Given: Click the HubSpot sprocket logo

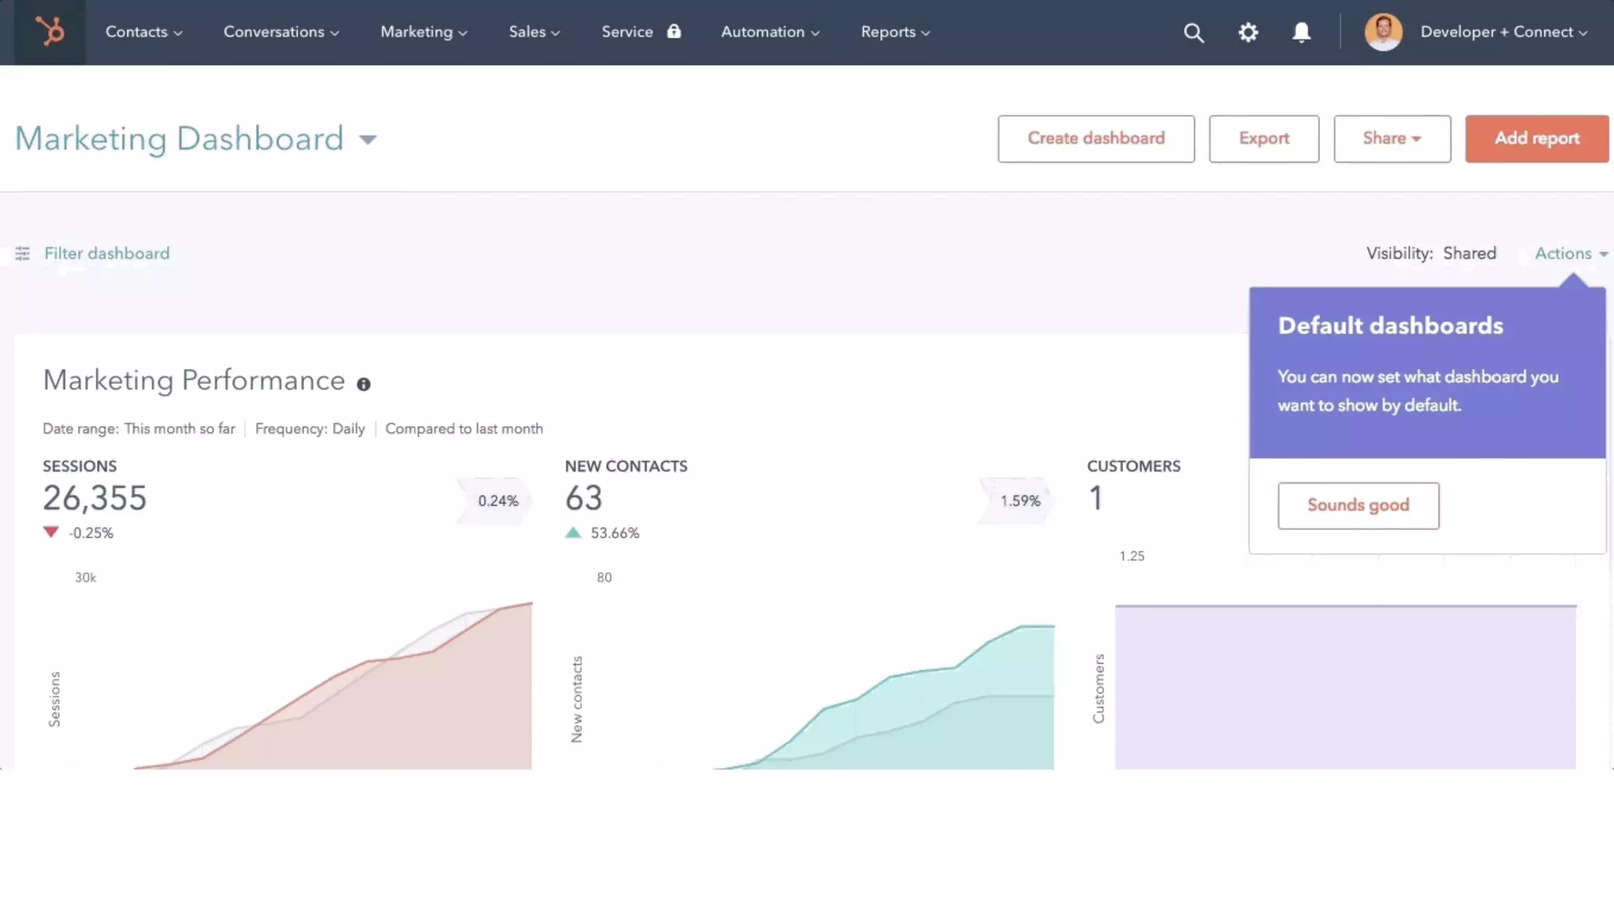Looking at the screenshot, I should (x=50, y=32).
